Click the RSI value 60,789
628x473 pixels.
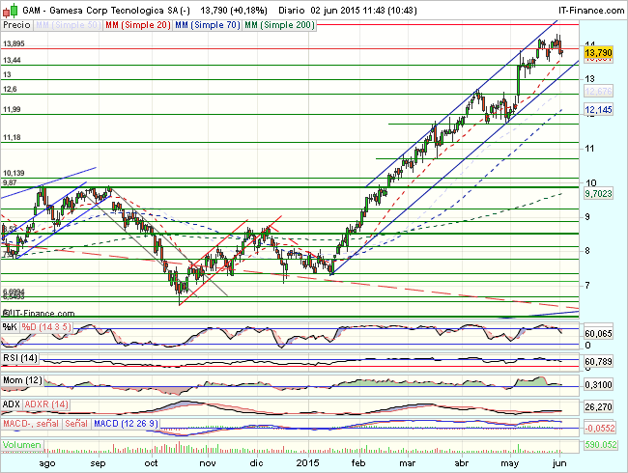pyautogui.click(x=598, y=362)
